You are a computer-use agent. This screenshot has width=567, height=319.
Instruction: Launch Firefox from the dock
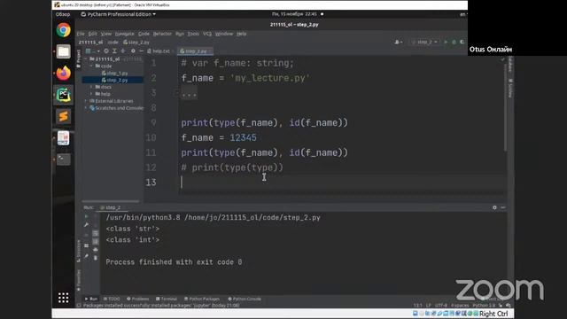(x=63, y=73)
